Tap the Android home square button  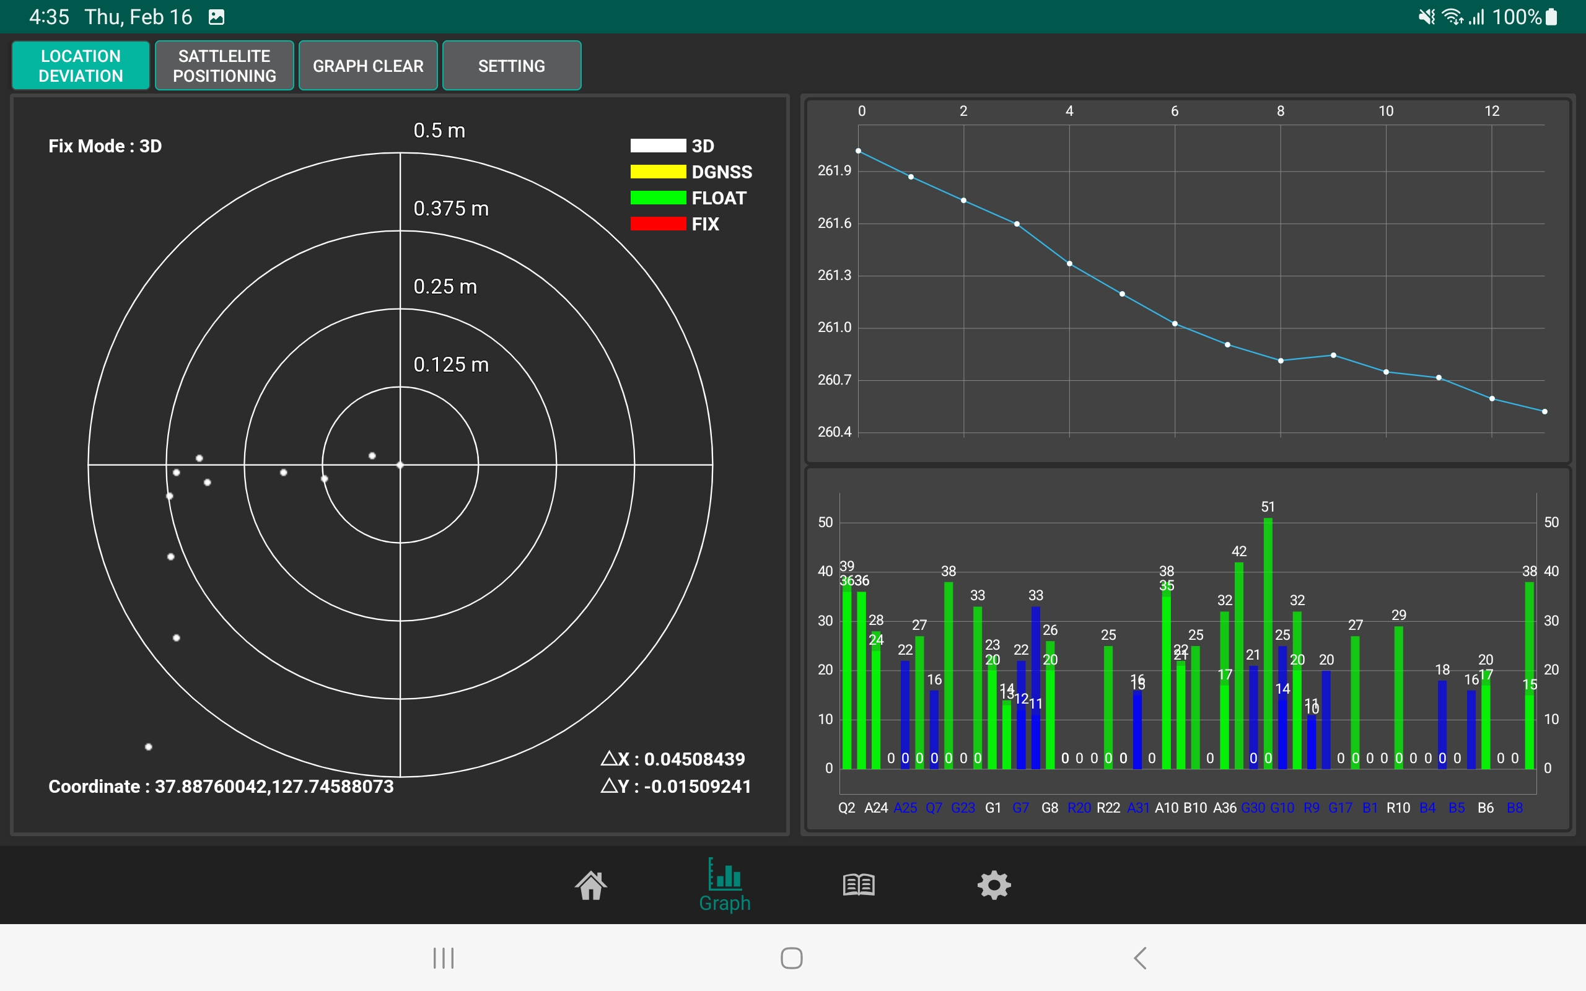(x=792, y=958)
